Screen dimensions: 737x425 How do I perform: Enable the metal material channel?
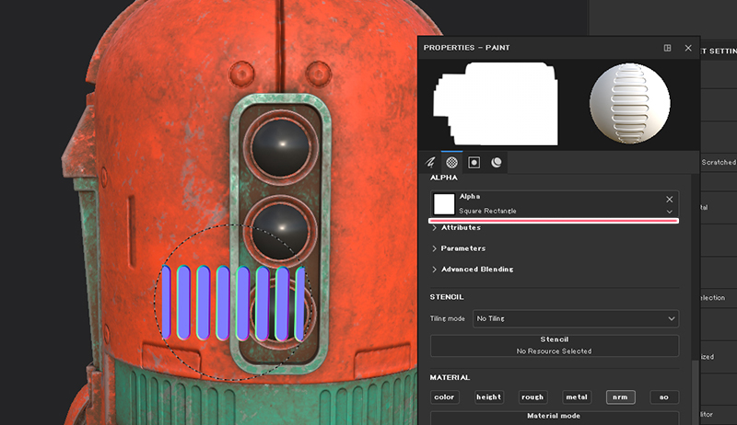coord(577,397)
